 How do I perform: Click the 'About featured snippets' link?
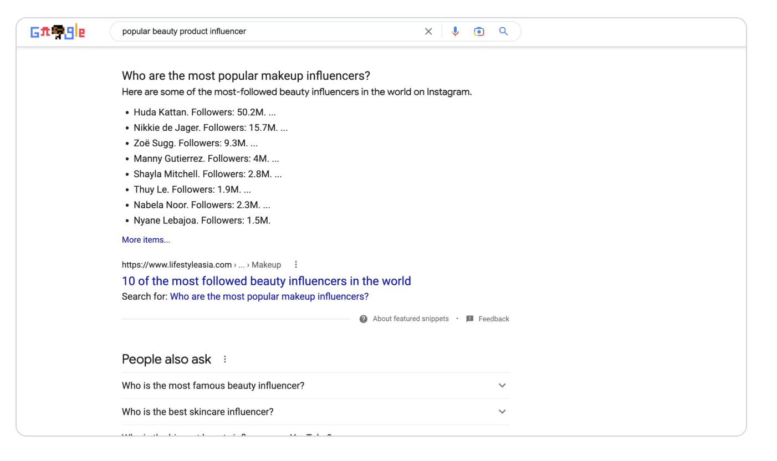(x=411, y=319)
